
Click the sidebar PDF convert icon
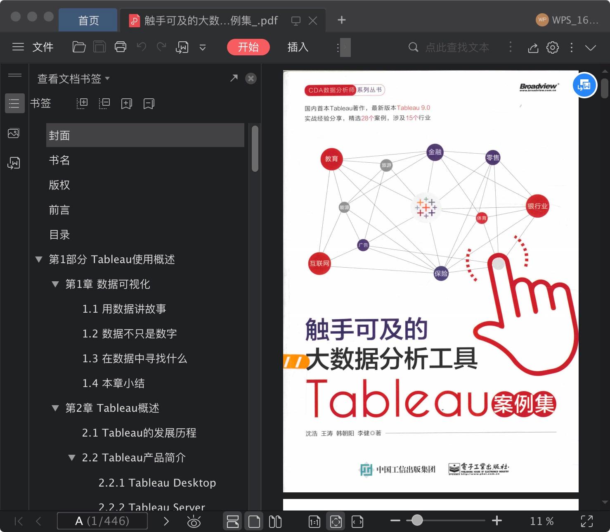pos(14,163)
